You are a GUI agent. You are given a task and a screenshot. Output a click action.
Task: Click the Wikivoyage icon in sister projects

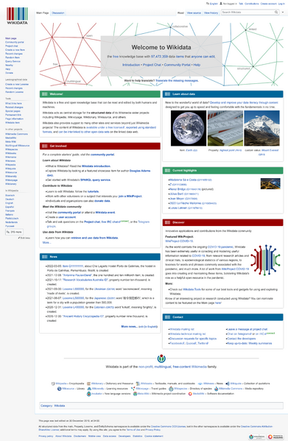coord(133,389)
